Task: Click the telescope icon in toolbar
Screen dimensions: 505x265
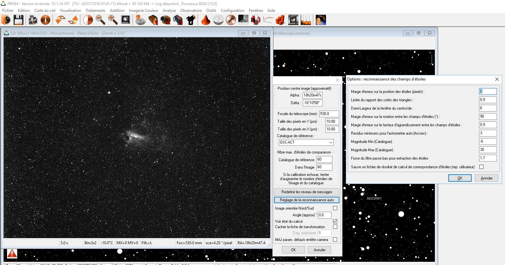Action: pos(191,20)
